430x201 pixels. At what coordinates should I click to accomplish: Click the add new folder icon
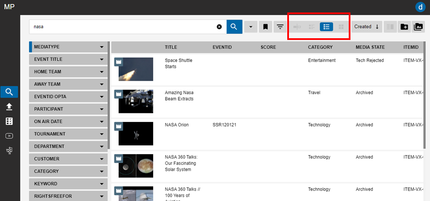click(404, 27)
